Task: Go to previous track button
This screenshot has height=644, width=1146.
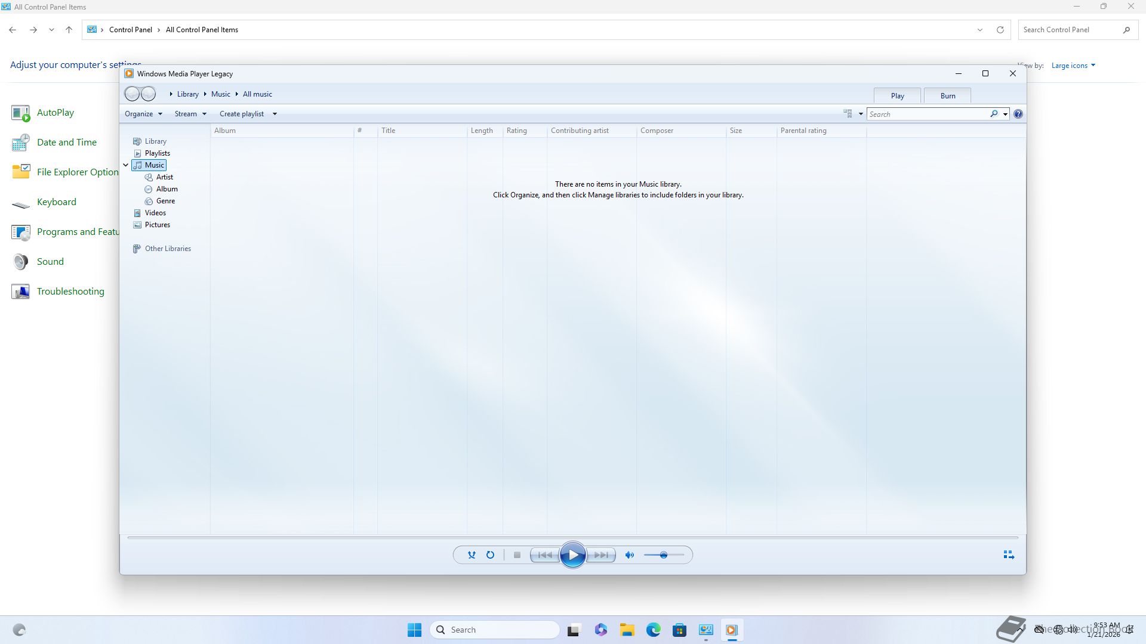Action: coord(544,555)
